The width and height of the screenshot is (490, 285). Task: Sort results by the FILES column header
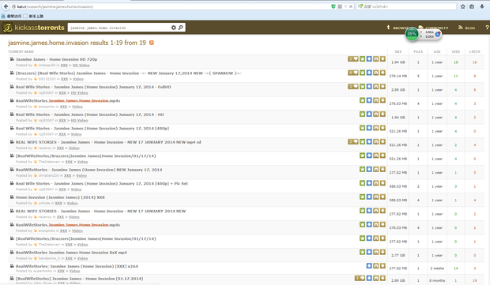pos(418,52)
